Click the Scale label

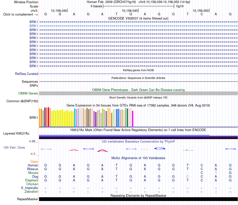pyautogui.click(x=34, y=6)
